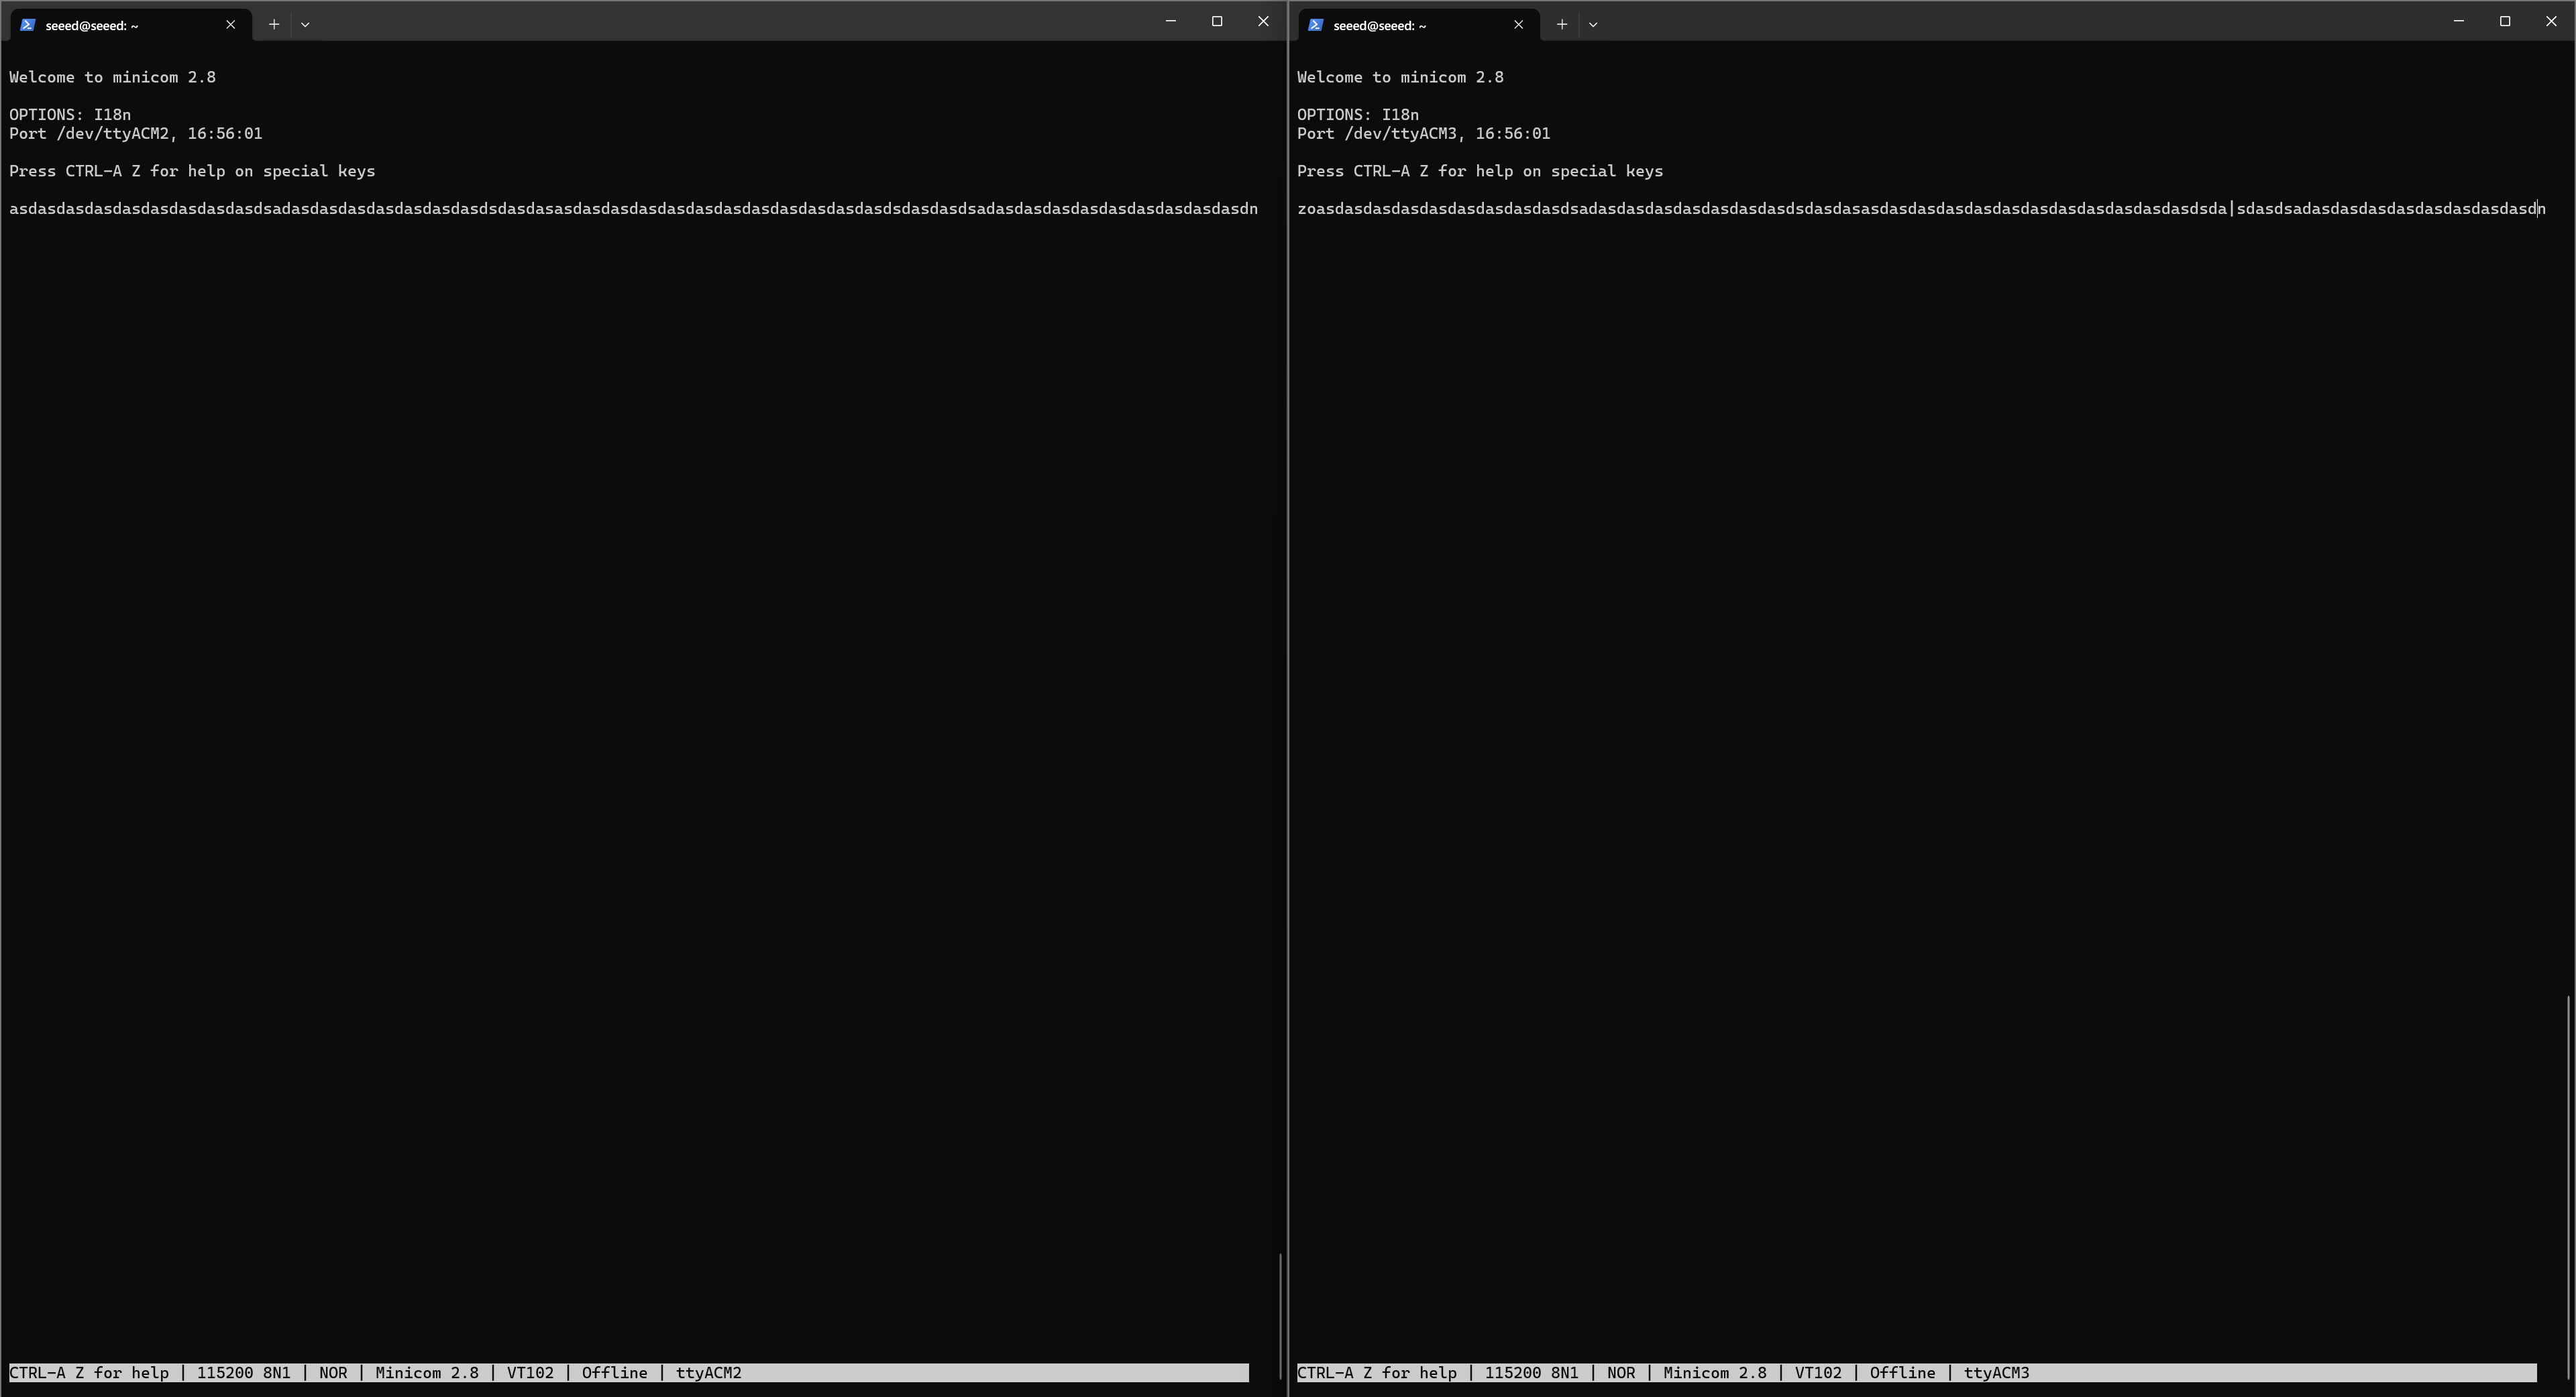Maximize the left terminal window

pyautogui.click(x=1217, y=21)
